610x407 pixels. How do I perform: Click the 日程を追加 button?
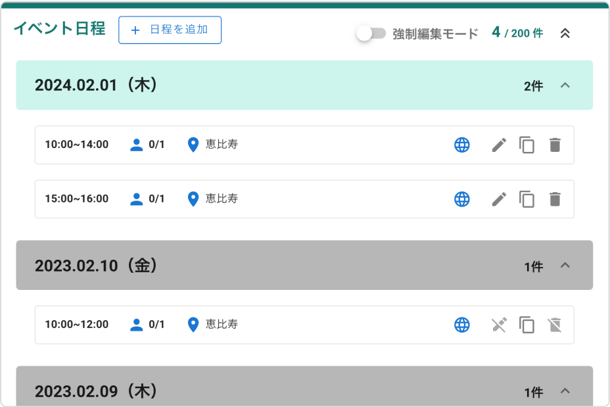pyautogui.click(x=170, y=30)
